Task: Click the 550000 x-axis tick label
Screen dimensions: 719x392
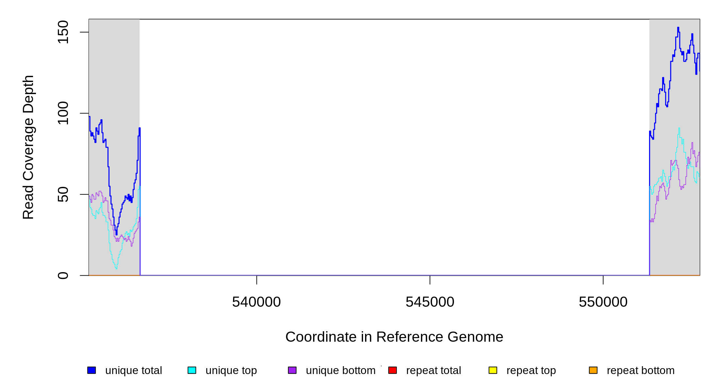Action: 603,302
